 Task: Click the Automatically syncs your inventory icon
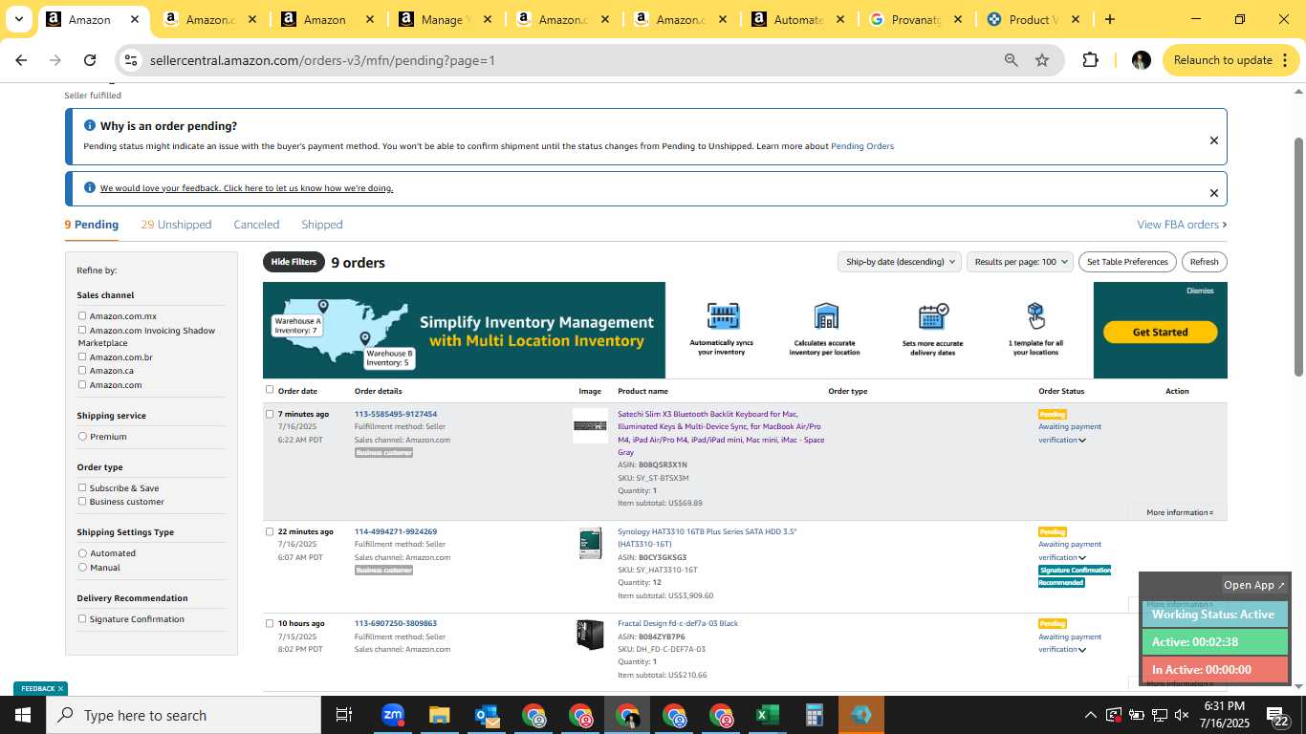[x=724, y=316]
